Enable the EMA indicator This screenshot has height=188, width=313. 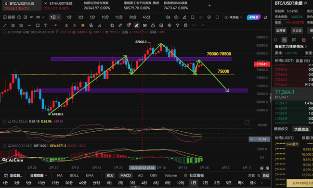(x=90, y=175)
